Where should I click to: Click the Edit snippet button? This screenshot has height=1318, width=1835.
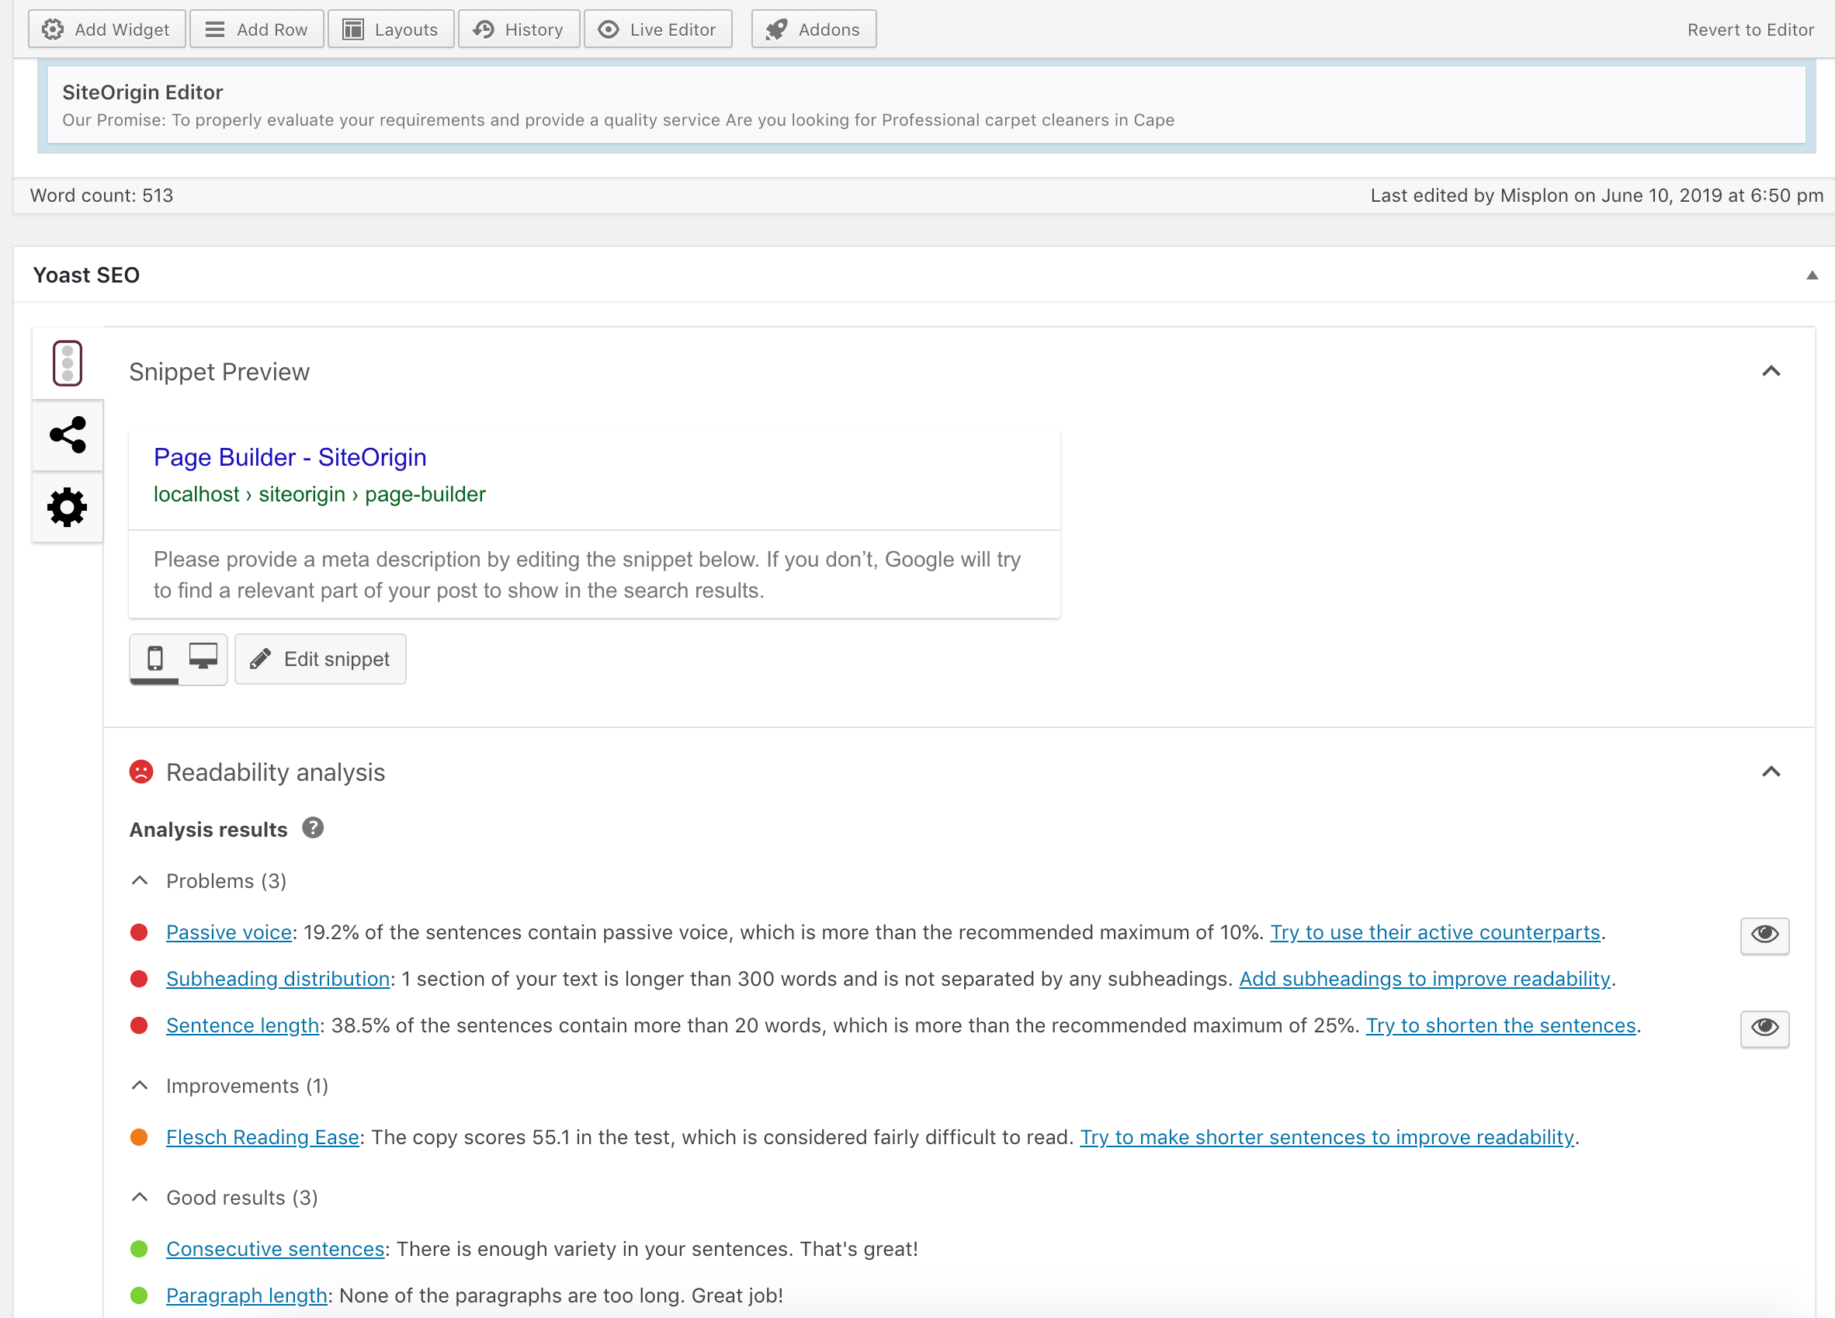coord(321,658)
